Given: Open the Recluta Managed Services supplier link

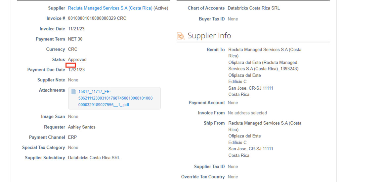Looking at the screenshot, I should point(110,8).
